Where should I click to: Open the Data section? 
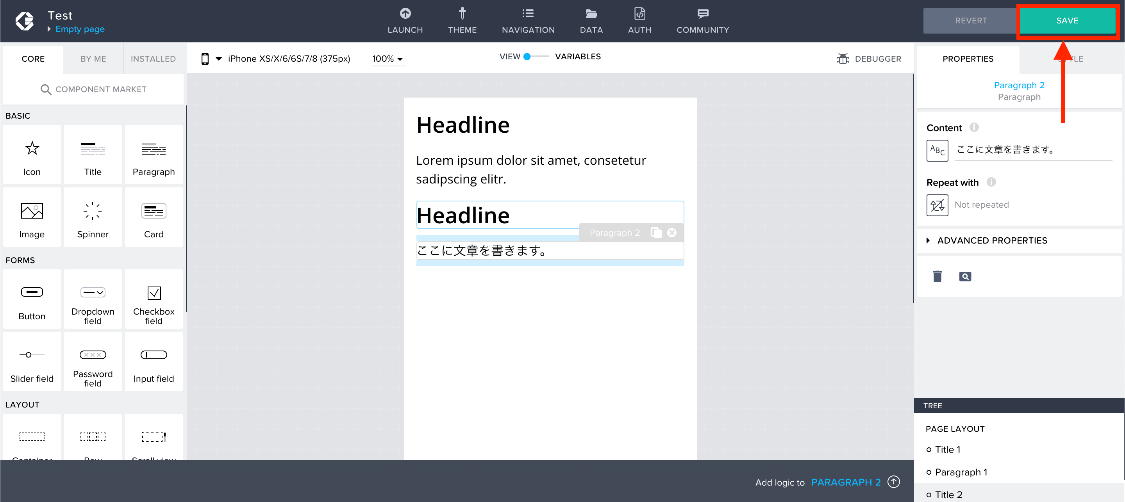[x=591, y=21]
